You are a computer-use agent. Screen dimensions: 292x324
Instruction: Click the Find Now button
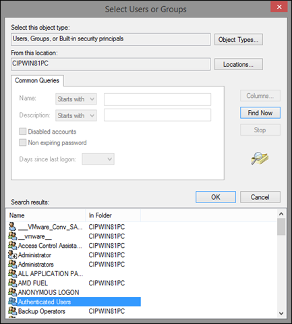tap(260, 113)
